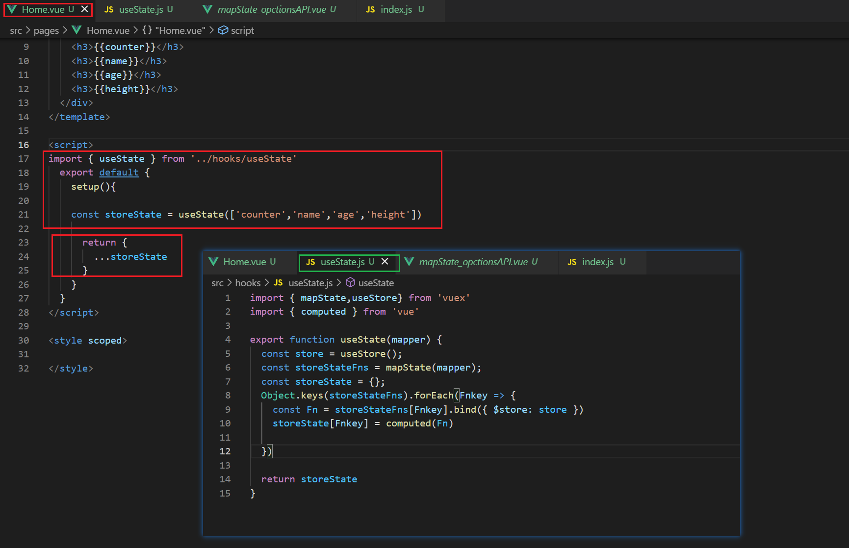Screen dimensions: 849x548
Task: Click the '../hooks/useState' import path string
Action: pyautogui.click(x=244, y=159)
